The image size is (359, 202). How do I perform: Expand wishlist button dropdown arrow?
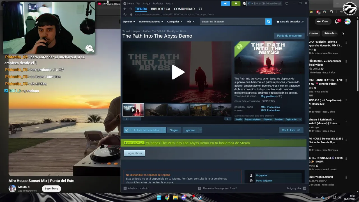pyautogui.click(x=164, y=130)
